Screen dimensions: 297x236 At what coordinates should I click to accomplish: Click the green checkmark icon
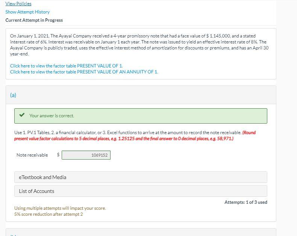[22, 115]
